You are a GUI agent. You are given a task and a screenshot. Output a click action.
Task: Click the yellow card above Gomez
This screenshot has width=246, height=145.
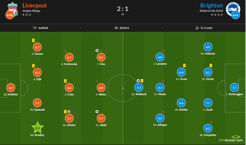pyautogui.click(x=33, y=40)
